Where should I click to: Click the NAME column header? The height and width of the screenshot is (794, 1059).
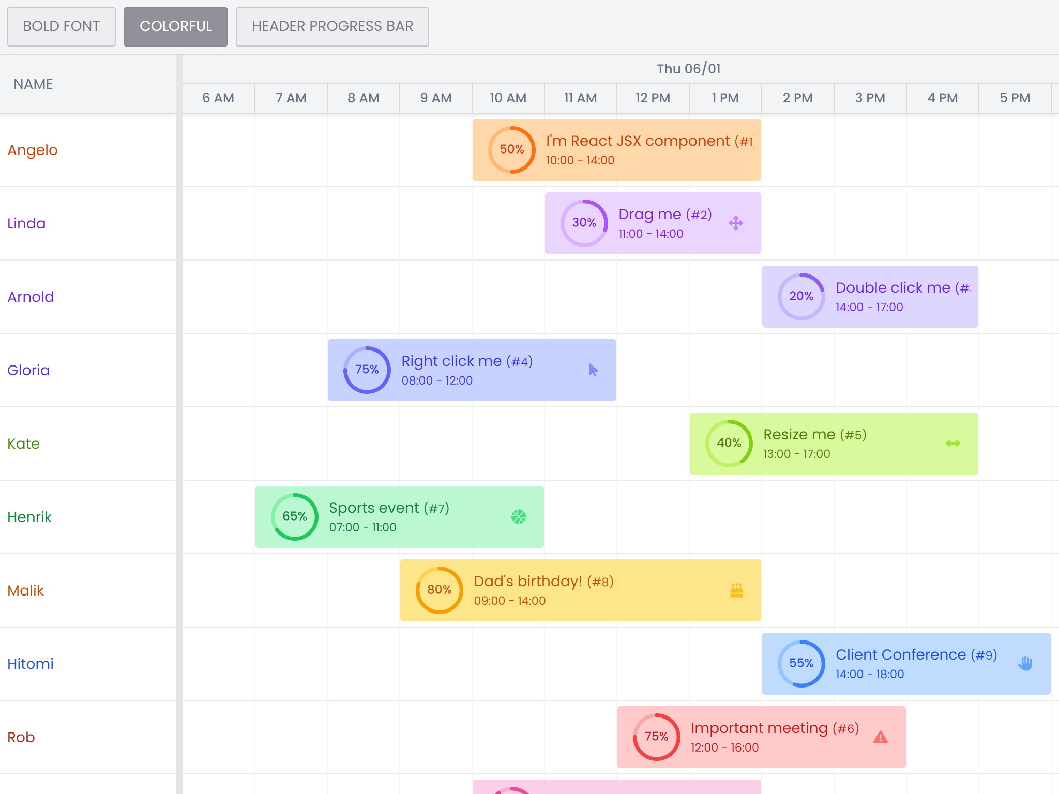tap(88, 84)
